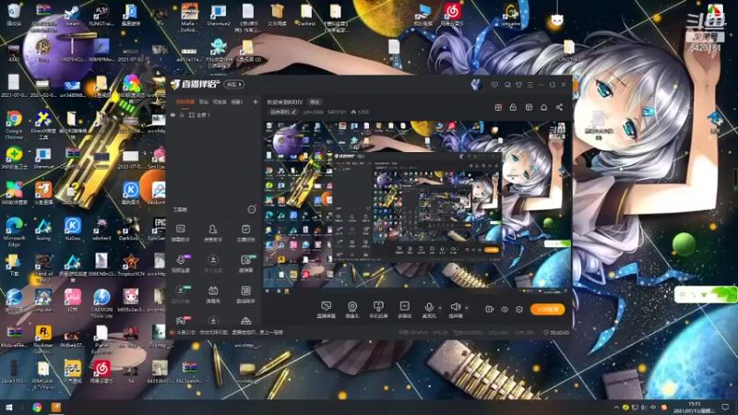Viewport: 738px width, 415px height.
Task: Toggle the preview eye icon beside settings gear
Action: coord(504,310)
